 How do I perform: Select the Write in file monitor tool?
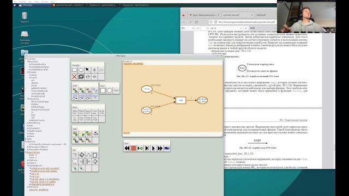tap(101, 112)
